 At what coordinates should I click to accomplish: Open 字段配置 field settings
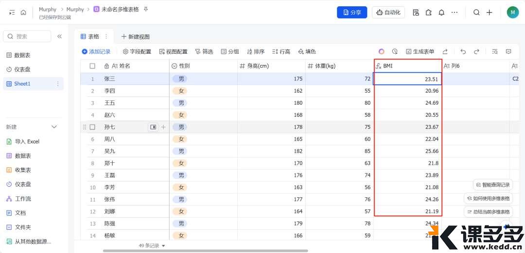click(x=137, y=51)
